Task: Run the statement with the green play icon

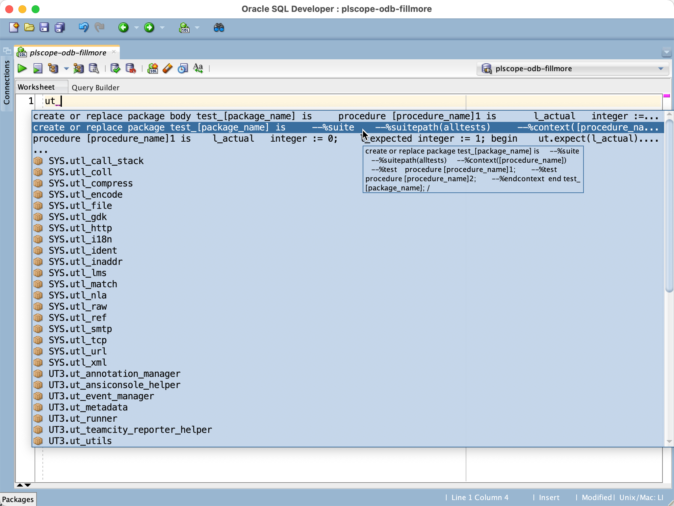Action: point(22,68)
